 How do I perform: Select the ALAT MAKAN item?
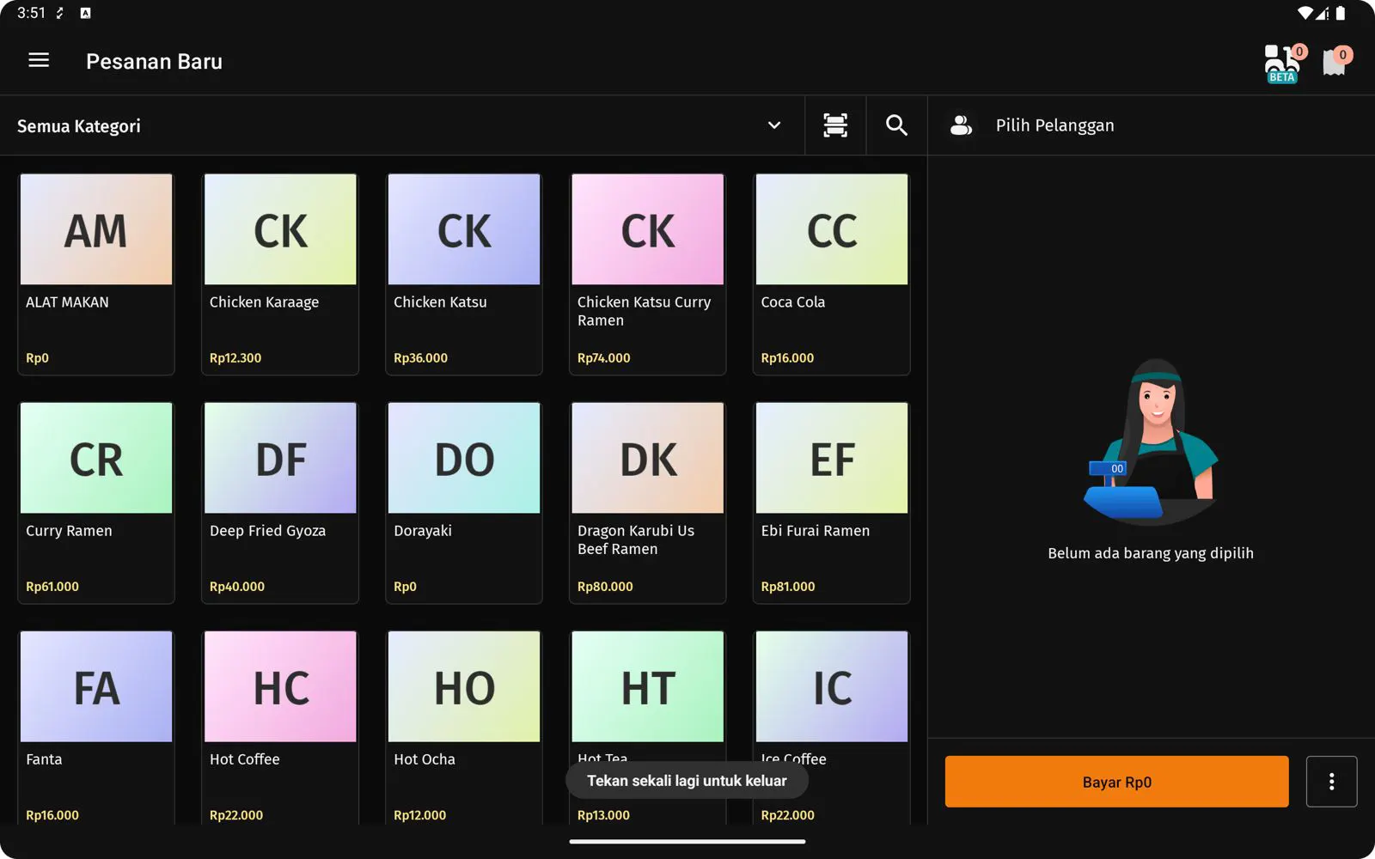(96, 274)
